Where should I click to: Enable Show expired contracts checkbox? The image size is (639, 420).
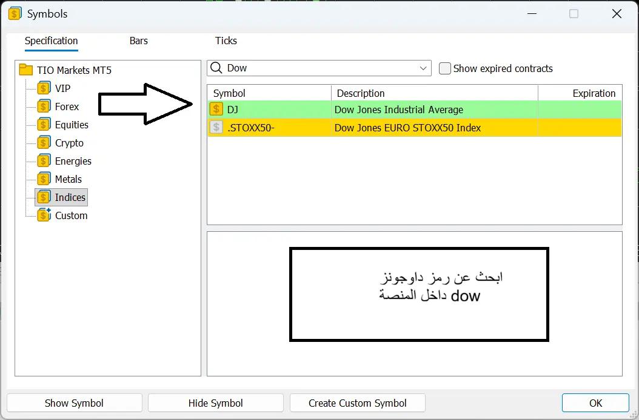click(444, 68)
